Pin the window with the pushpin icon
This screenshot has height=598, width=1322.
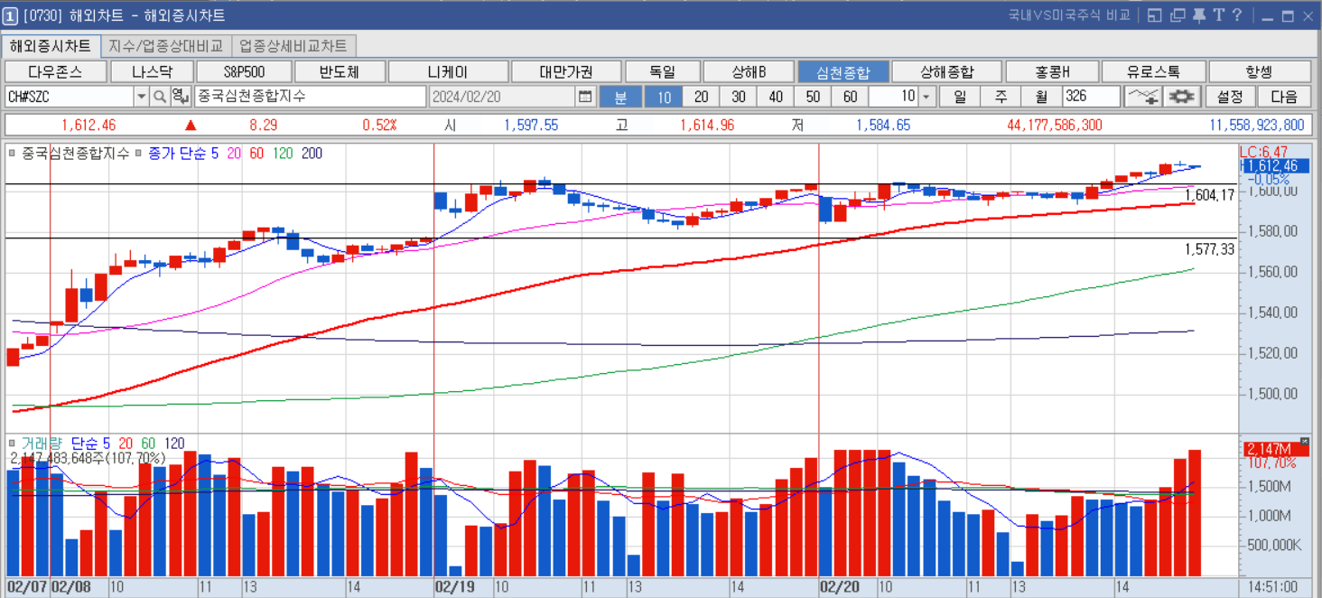tap(1199, 14)
